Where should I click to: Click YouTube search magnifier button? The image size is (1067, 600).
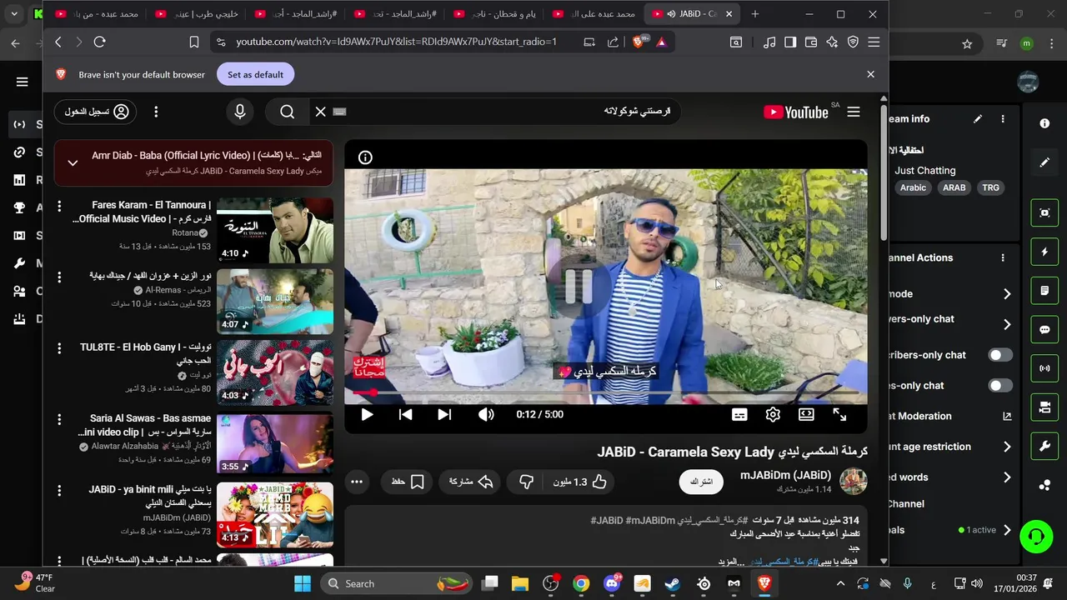tap(288, 112)
